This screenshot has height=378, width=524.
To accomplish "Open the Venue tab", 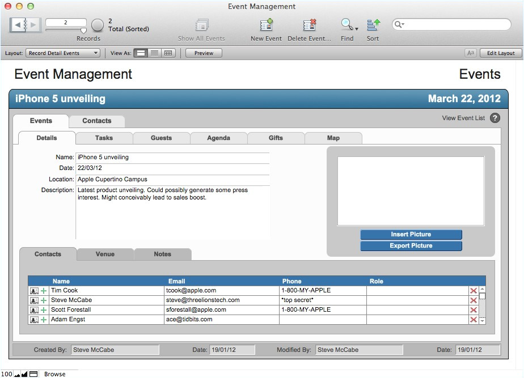I will click(105, 254).
